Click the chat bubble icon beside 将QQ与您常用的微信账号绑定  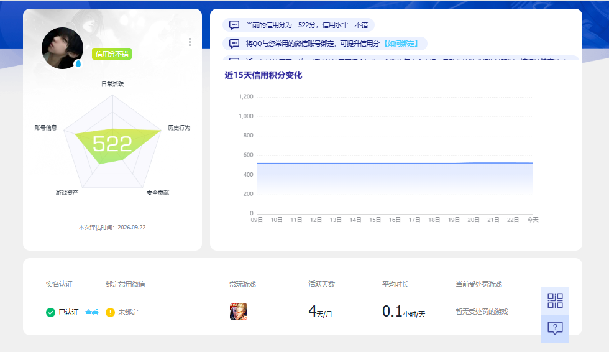click(234, 44)
